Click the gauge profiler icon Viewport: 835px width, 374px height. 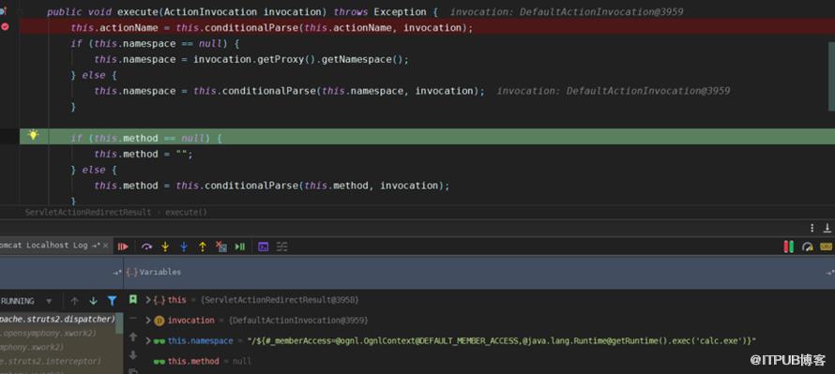808,247
